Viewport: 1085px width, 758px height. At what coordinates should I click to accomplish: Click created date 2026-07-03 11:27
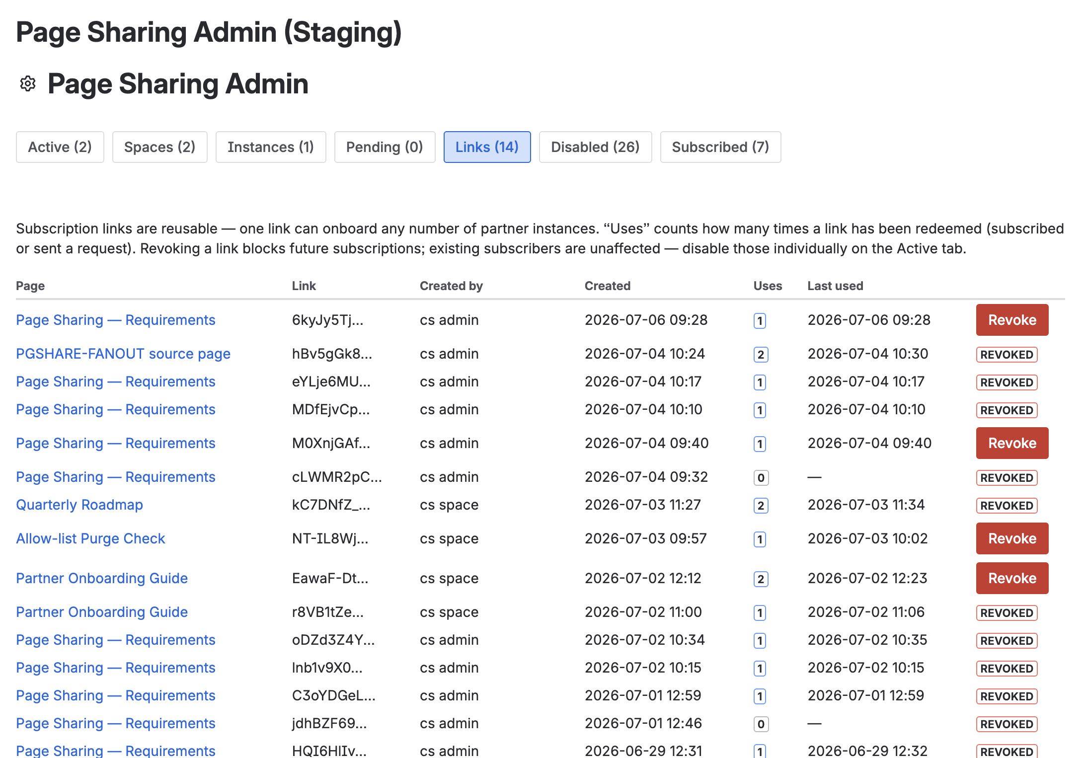click(x=642, y=505)
